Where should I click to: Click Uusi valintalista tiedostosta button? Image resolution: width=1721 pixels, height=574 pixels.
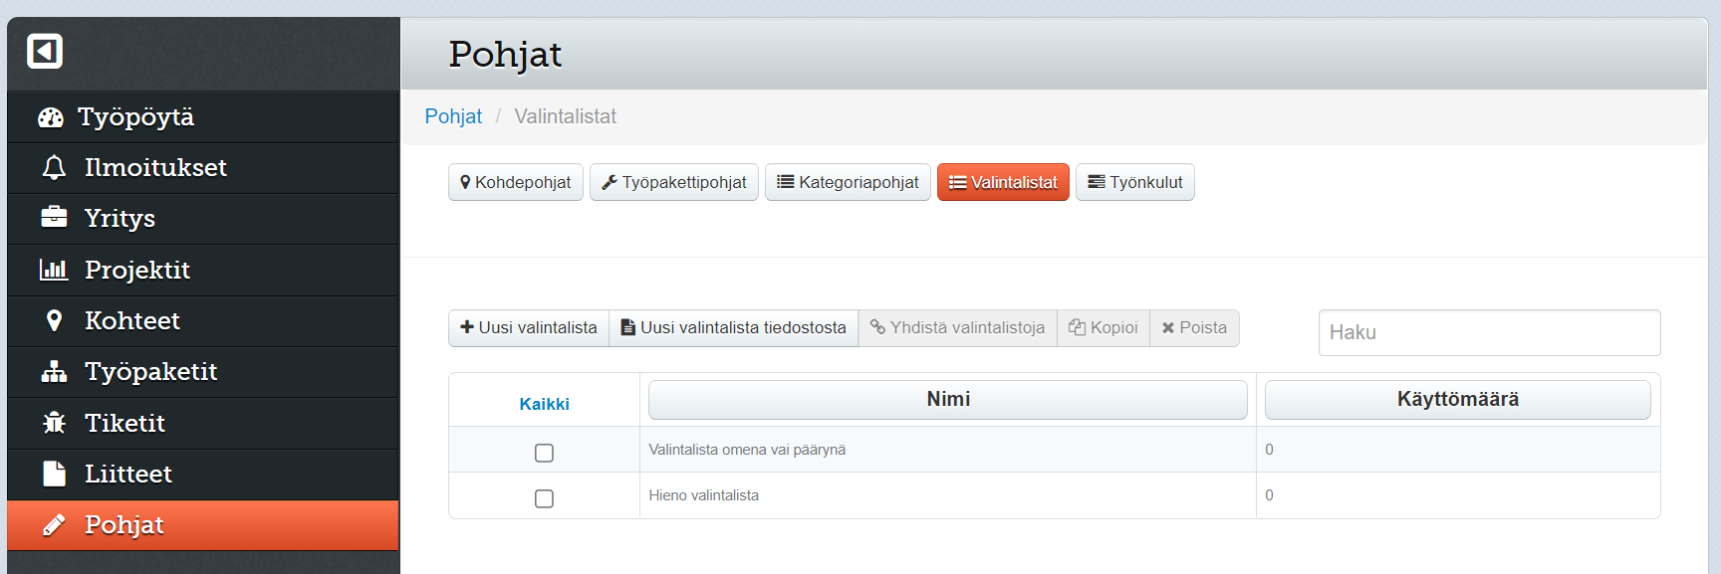point(734,328)
